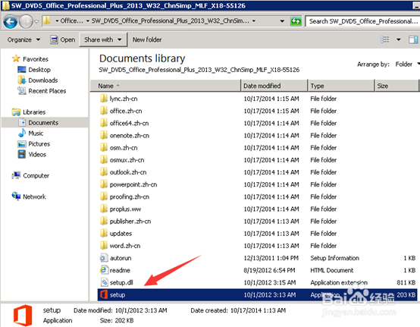The image size is (420, 327).
Task: Click the HTML Document type for readme
Action: pyautogui.click(x=332, y=270)
